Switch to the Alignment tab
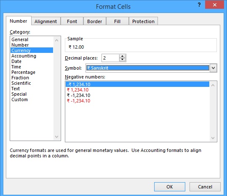This screenshot has width=227, height=196. pyautogui.click(x=46, y=21)
